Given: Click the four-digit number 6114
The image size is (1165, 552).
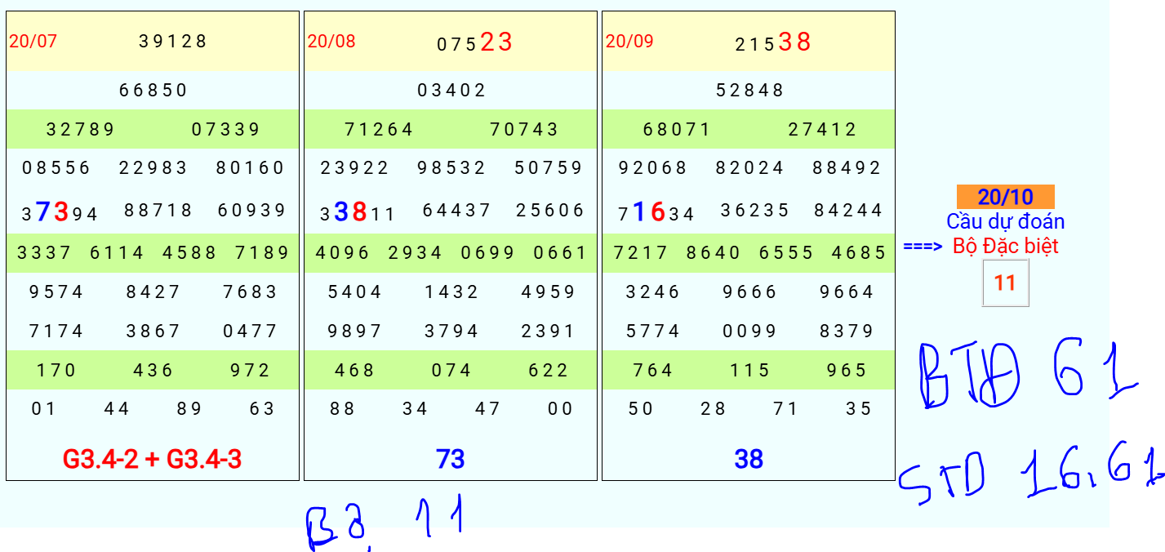Looking at the screenshot, I should [x=117, y=252].
